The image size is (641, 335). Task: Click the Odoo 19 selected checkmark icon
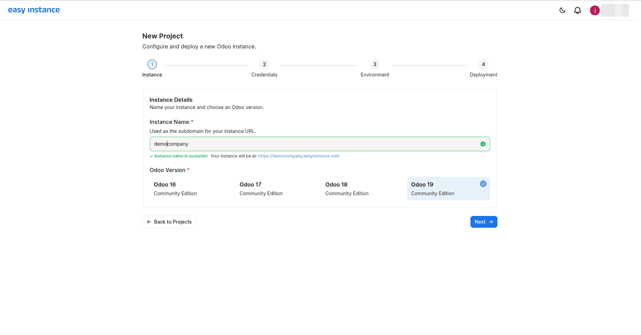pos(483,184)
